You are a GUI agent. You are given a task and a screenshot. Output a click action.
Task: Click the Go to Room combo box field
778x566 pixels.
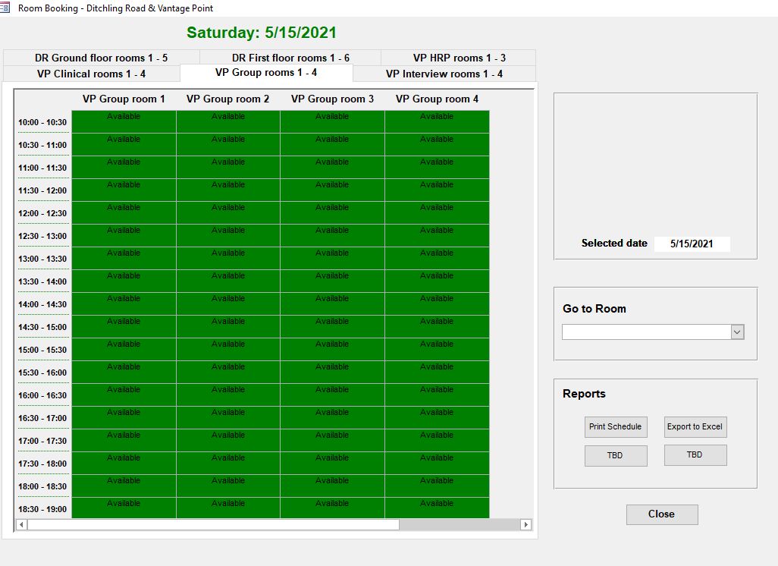pos(647,332)
